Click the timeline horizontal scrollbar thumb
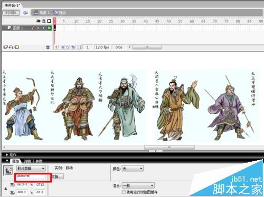Image resolution: width=264 pixels, height=197 pixels. (147, 47)
